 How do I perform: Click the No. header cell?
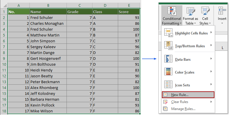coord(19,12)
